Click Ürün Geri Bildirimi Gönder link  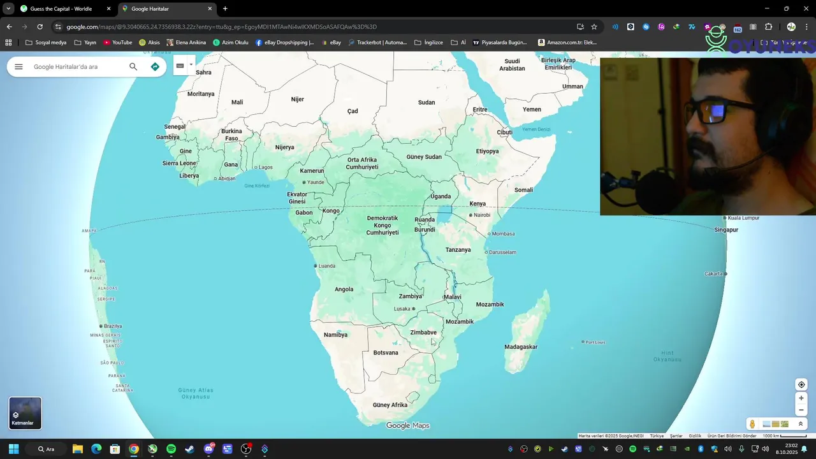point(732,436)
